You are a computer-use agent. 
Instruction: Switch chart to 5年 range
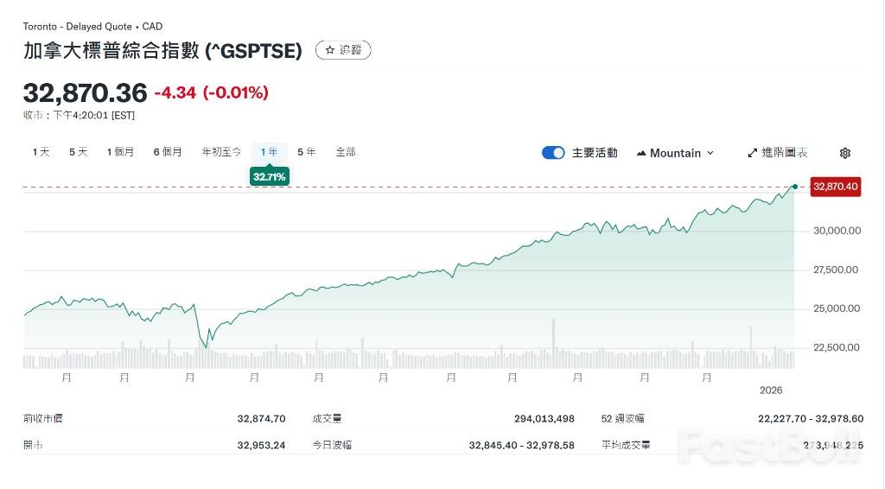click(306, 152)
